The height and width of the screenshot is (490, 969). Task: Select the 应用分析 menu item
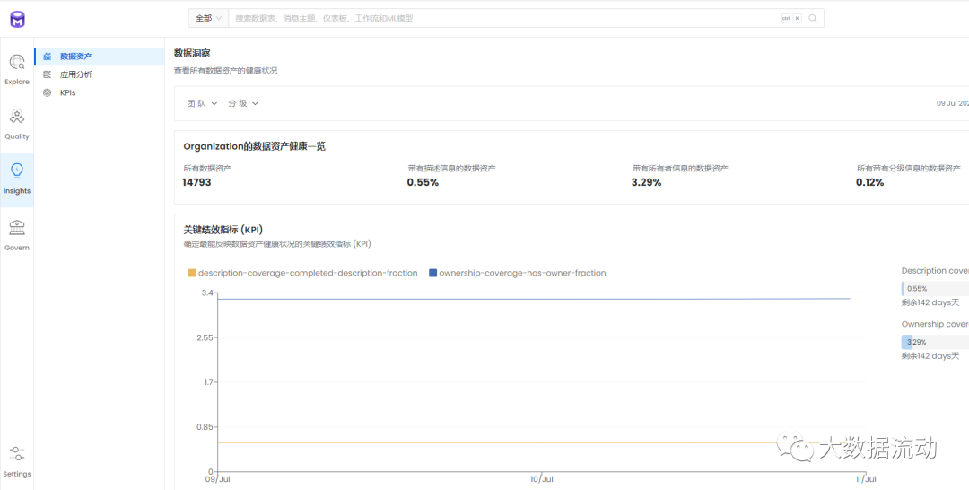click(99, 74)
